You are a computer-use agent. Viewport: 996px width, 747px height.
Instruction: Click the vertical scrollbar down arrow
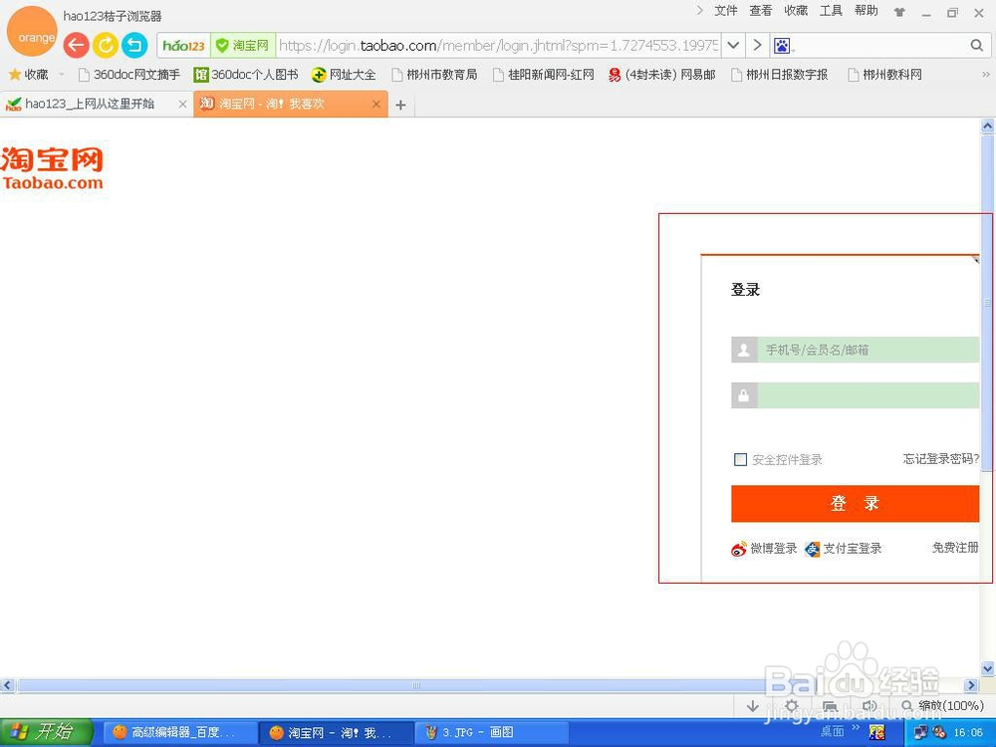987,668
